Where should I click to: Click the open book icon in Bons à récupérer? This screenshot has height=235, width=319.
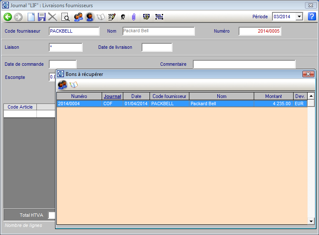click(x=74, y=85)
